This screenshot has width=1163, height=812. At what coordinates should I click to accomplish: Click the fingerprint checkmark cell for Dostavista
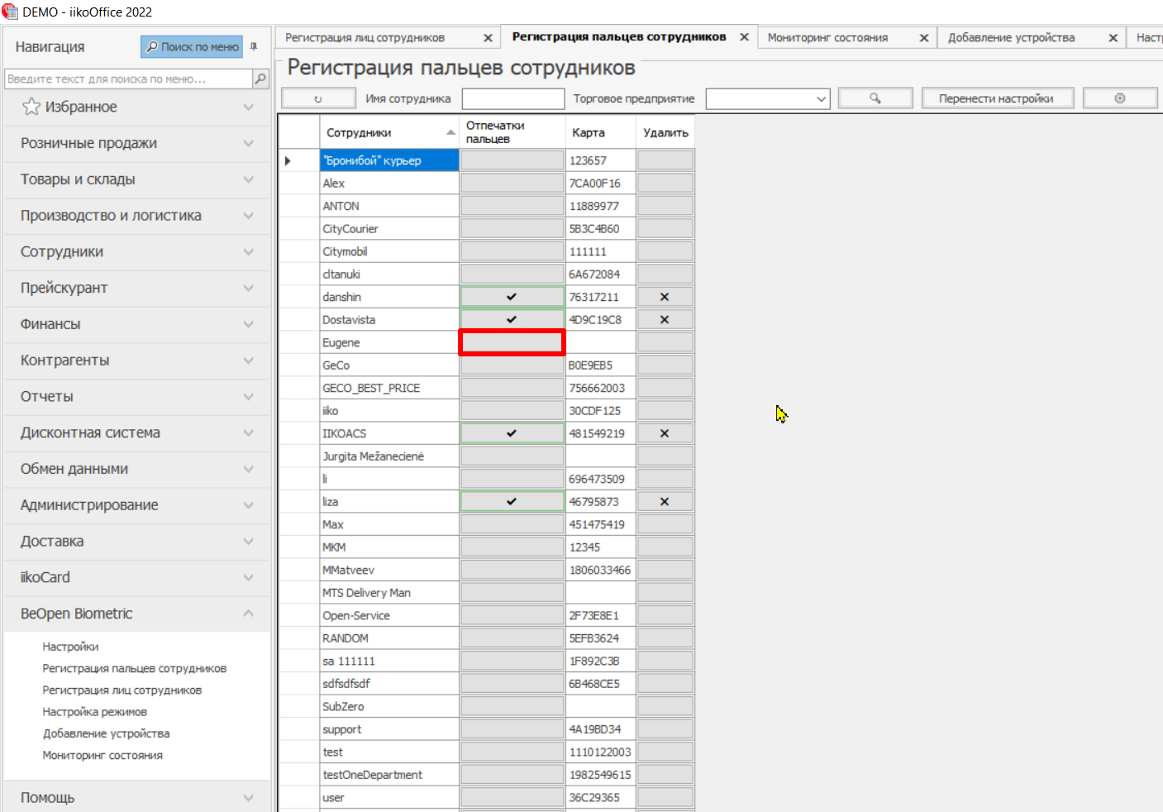[x=512, y=319]
